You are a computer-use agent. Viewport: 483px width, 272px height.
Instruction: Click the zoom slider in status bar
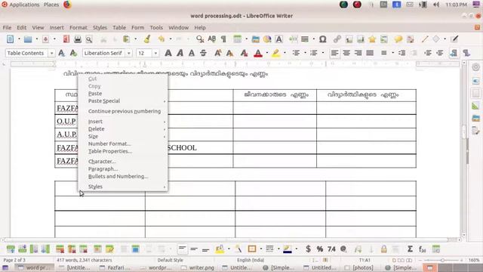tap(443, 260)
